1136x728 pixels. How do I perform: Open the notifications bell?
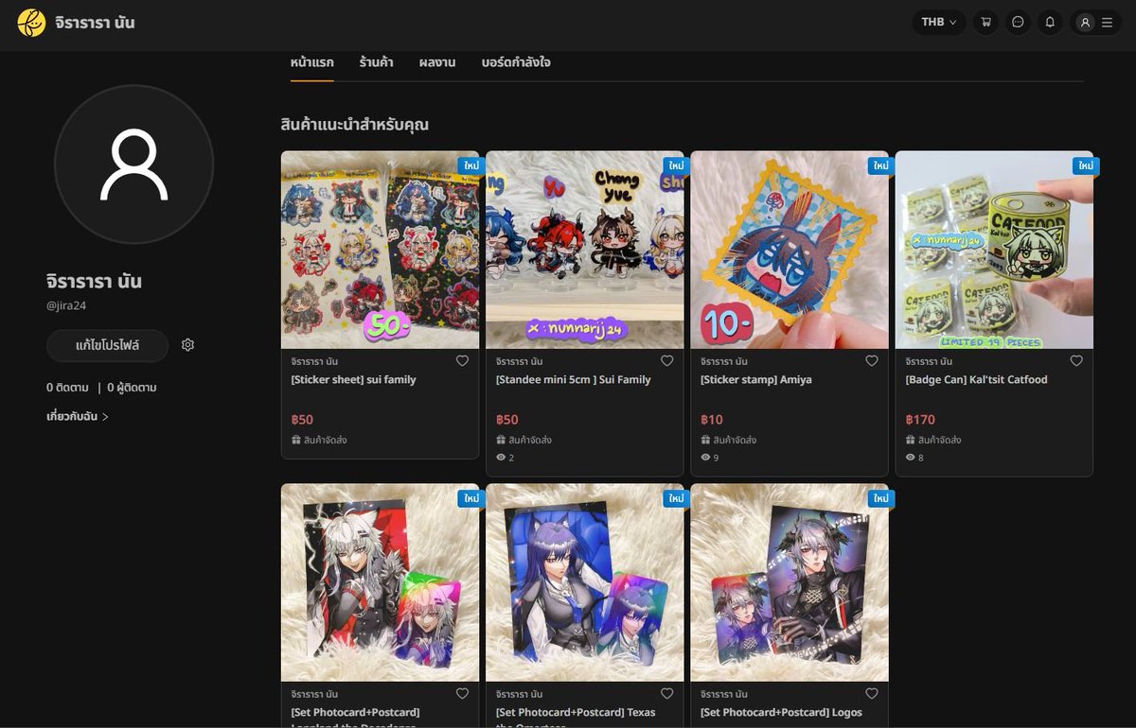click(x=1050, y=22)
